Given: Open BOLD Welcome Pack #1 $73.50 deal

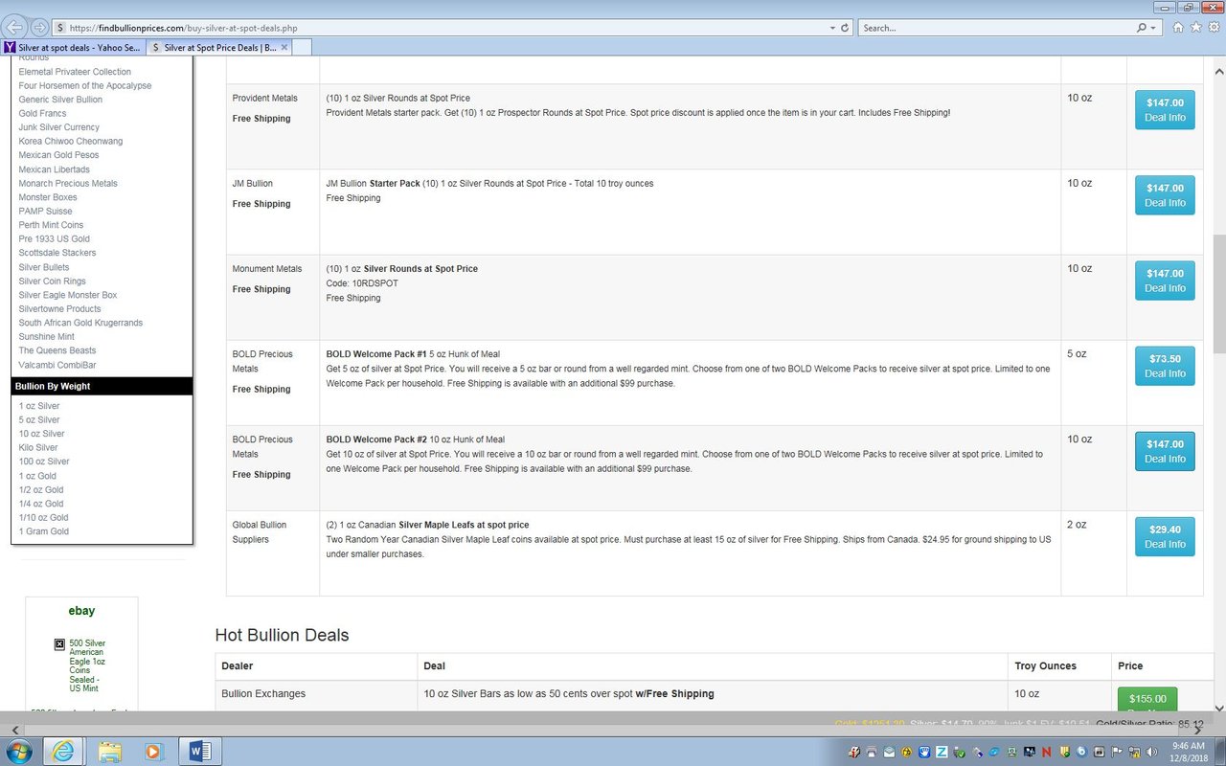Looking at the screenshot, I should point(1165,366).
